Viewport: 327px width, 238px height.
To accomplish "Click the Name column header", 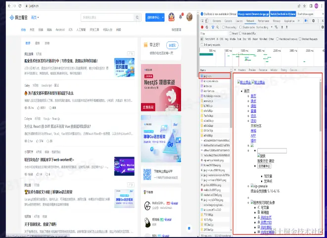I will (x=215, y=70).
